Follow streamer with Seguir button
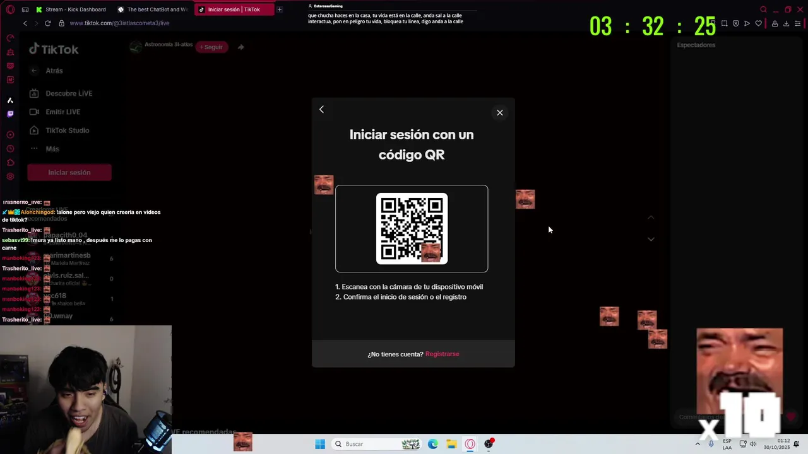 (211, 47)
